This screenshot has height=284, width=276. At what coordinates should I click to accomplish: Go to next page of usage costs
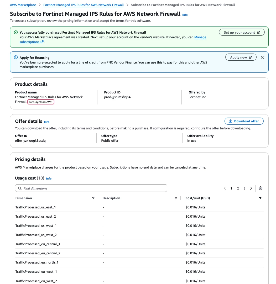pyautogui.click(x=251, y=188)
